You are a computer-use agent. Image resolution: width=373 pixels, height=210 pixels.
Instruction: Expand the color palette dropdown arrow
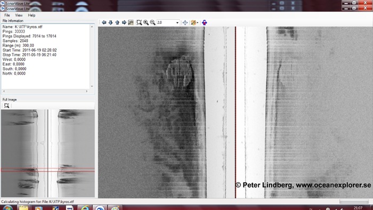(x=198, y=23)
